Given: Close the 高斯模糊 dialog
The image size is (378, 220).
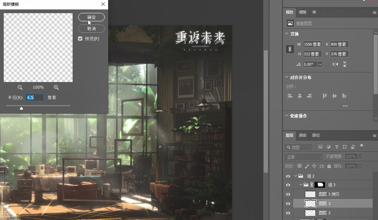Looking at the screenshot, I should [103, 4].
